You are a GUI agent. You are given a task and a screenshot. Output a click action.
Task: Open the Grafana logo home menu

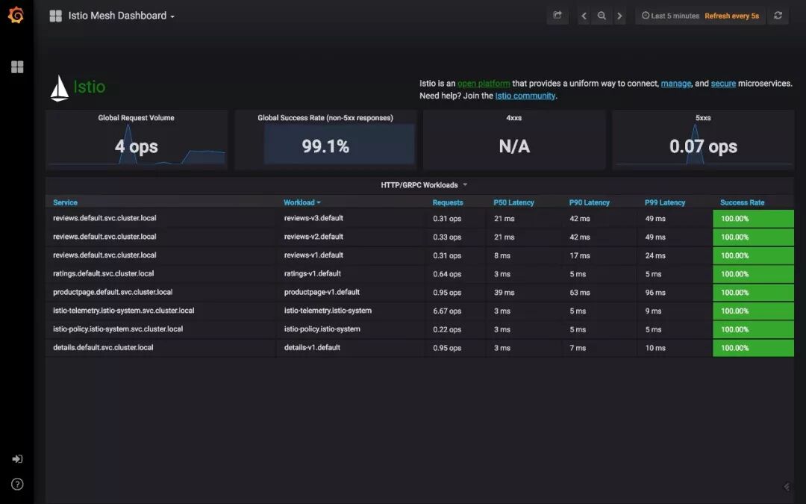(x=16, y=15)
